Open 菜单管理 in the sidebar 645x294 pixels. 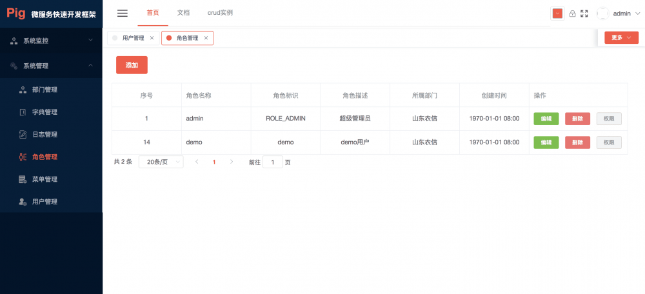(x=51, y=179)
